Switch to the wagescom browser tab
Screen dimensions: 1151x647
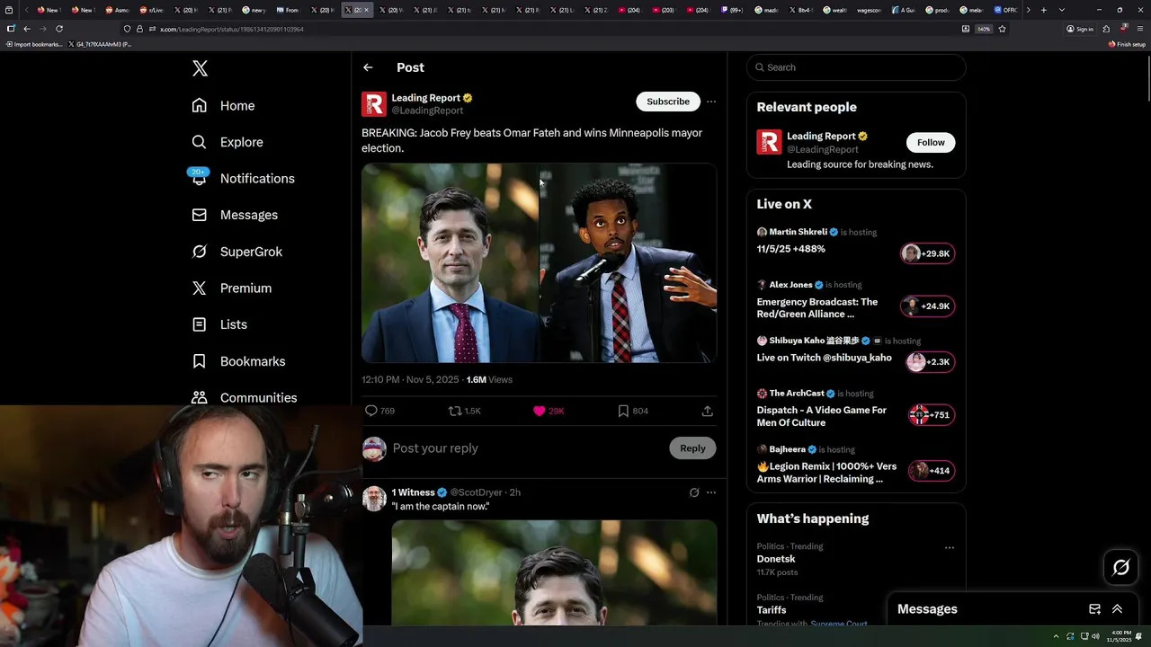870,10
